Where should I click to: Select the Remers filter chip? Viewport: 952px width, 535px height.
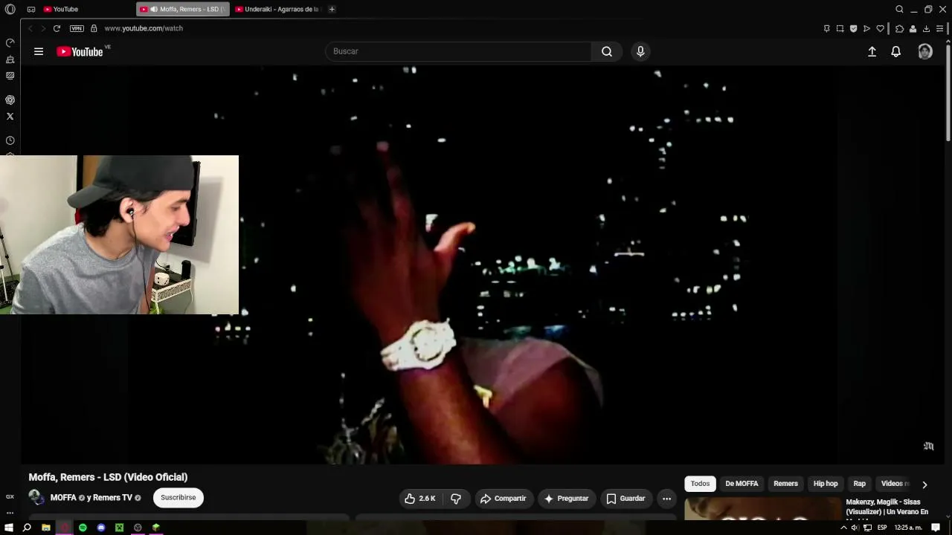(x=785, y=484)
